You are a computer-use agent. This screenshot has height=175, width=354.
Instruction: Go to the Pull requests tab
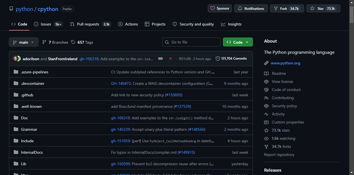click(x=91, y=24)
